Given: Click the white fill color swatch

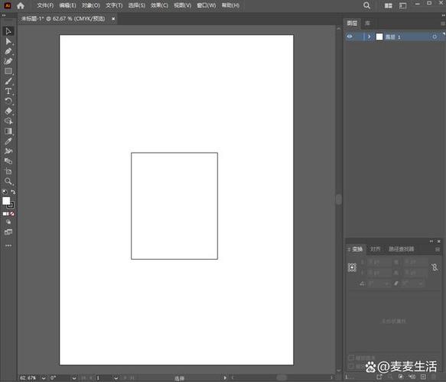Looking at the screenshot, I should 6,201.
